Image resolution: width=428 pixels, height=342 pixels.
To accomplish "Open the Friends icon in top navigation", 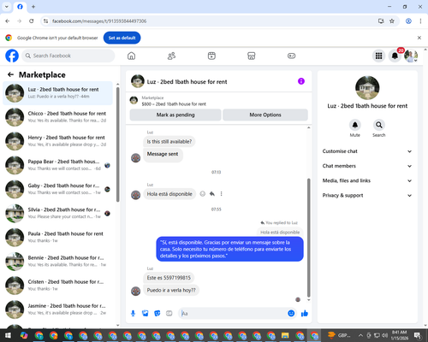I will click(x=171, y=56).
